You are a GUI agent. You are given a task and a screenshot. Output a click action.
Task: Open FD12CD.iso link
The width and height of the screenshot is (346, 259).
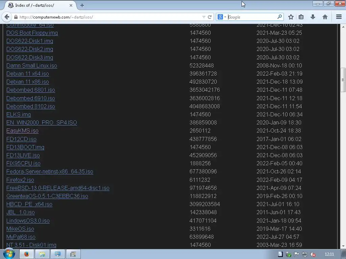click(x=21, y=139)
